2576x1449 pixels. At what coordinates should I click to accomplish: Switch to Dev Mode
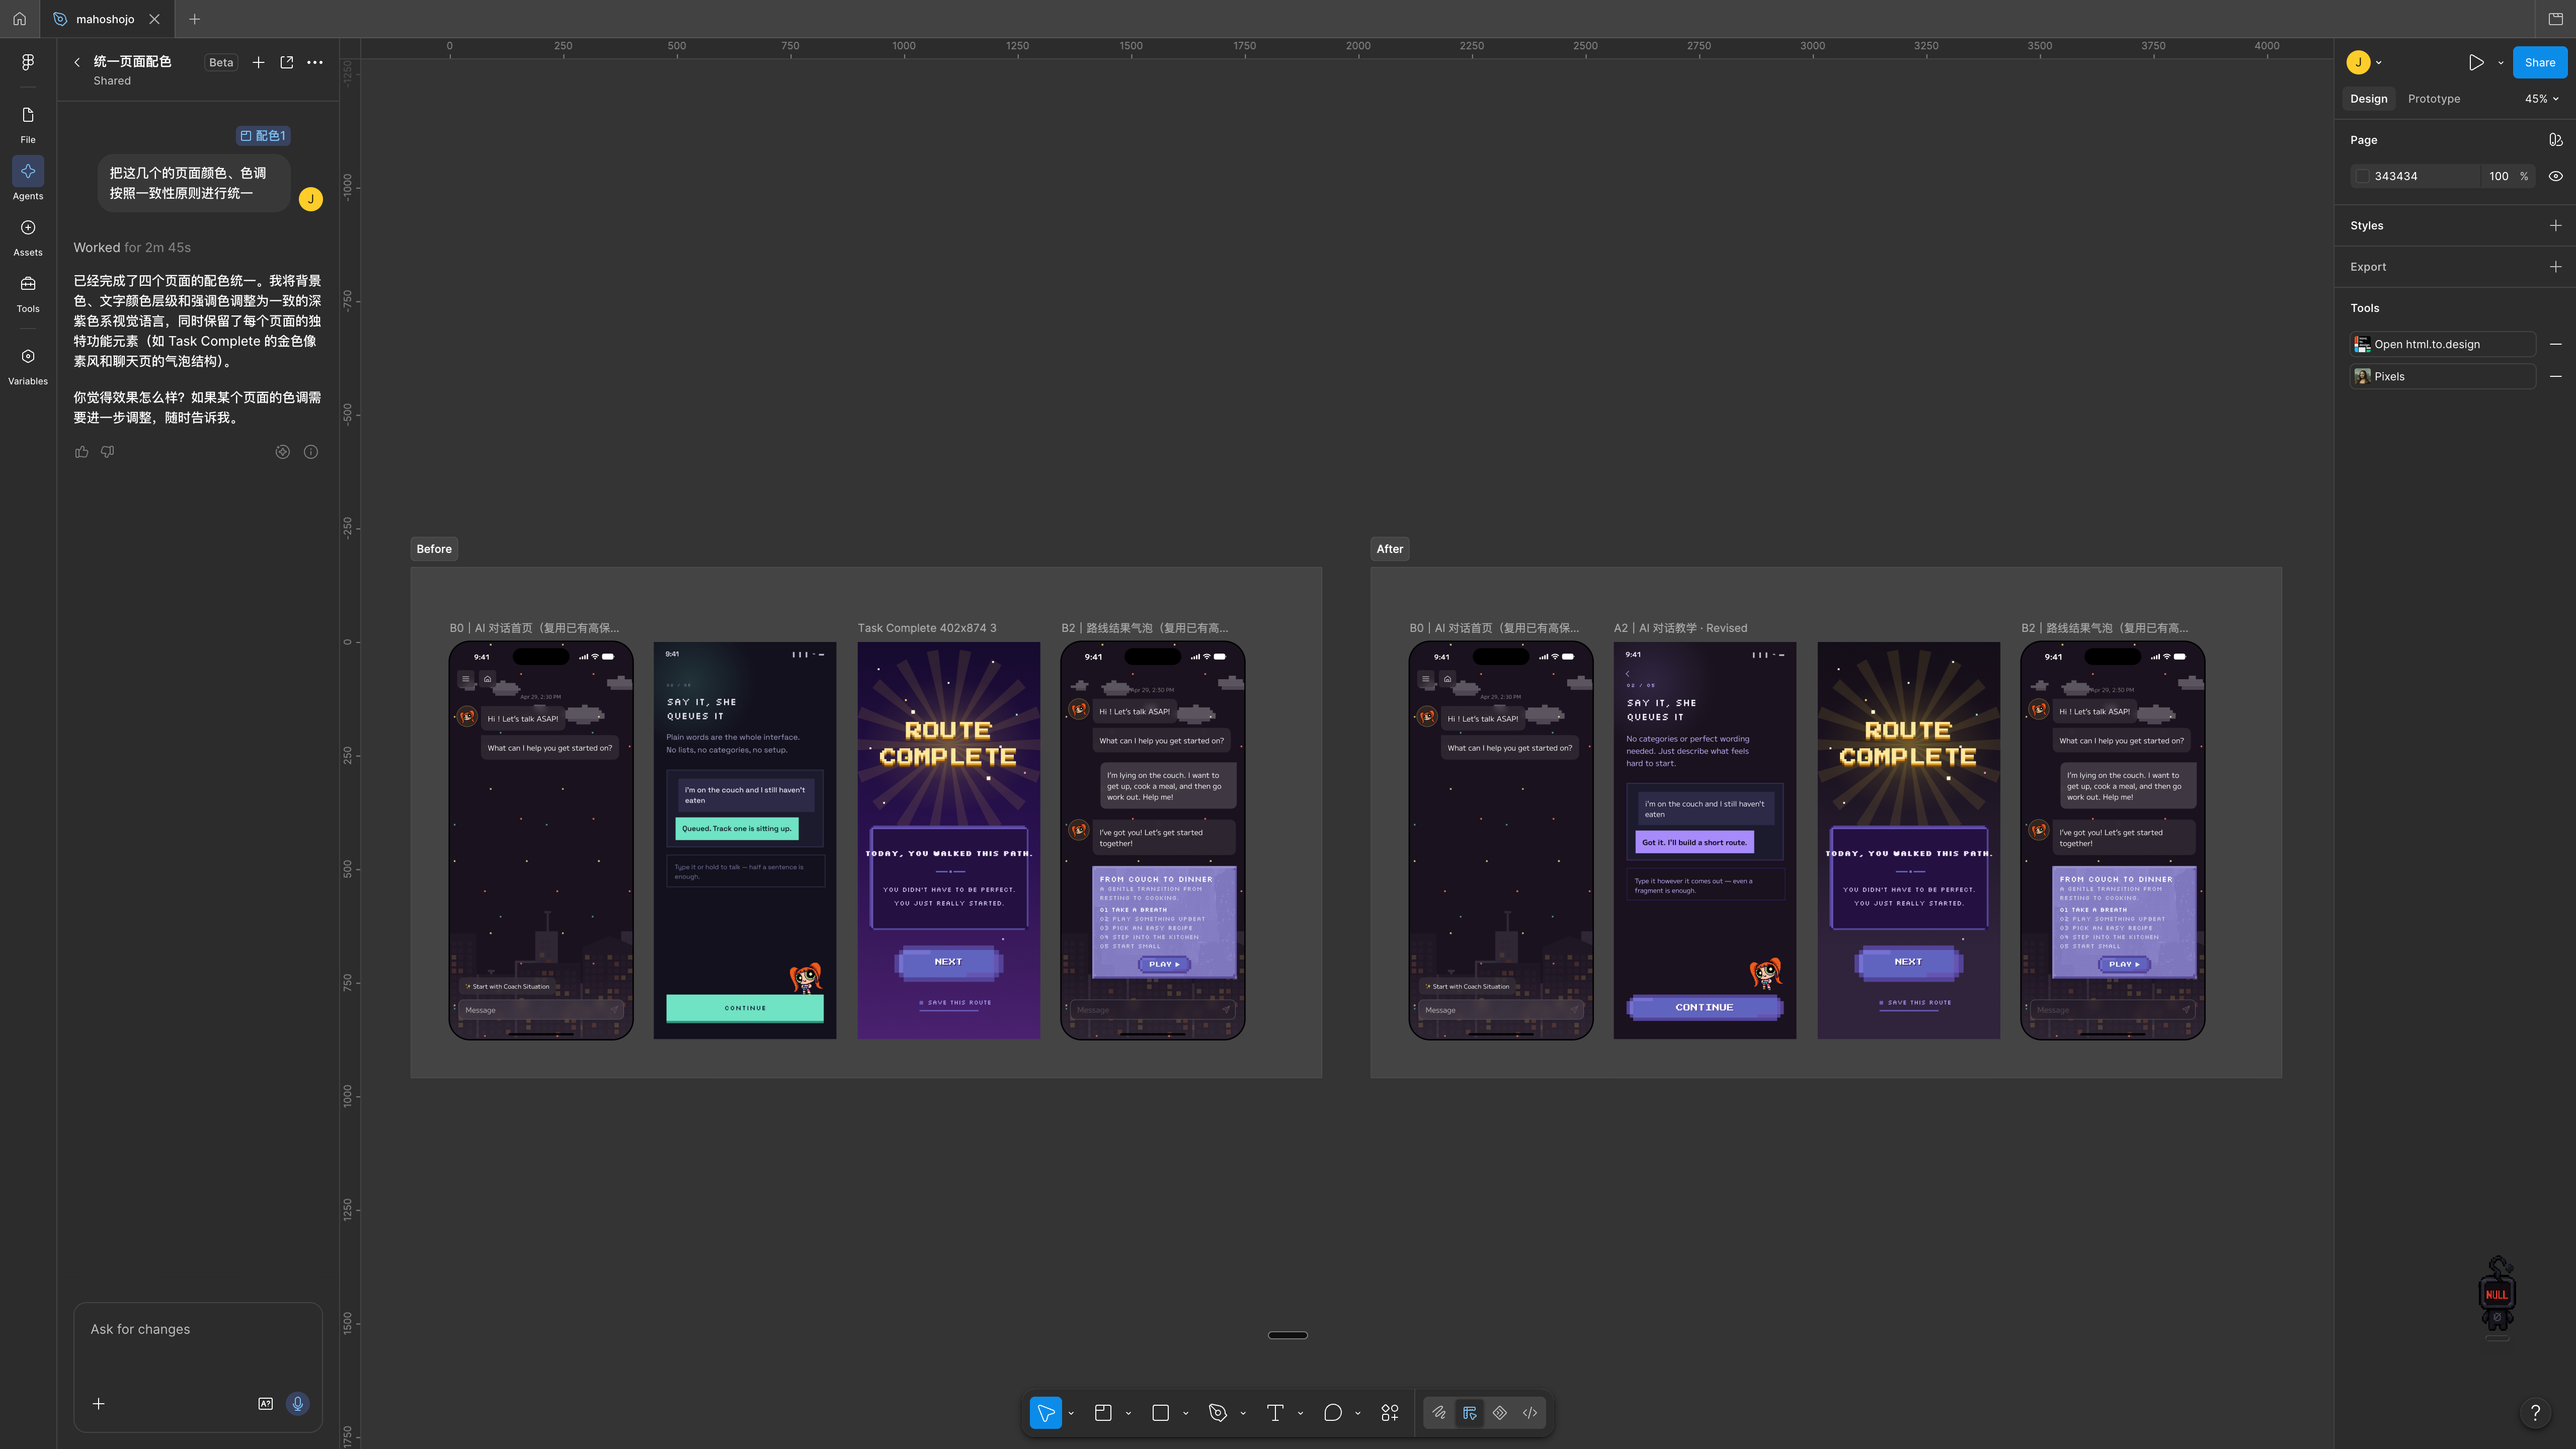coord(1530,1413)
